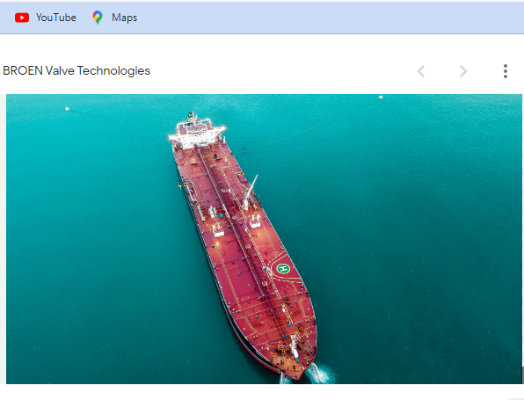Viewport: 524px width, 400px height.
Task: Click the deck crane on the tanker
Action: 251,193
